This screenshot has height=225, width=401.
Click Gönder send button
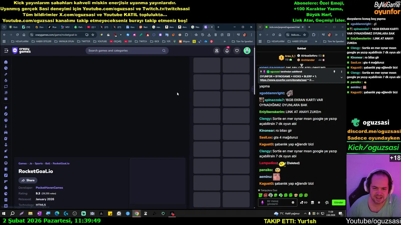coord(339,202)
